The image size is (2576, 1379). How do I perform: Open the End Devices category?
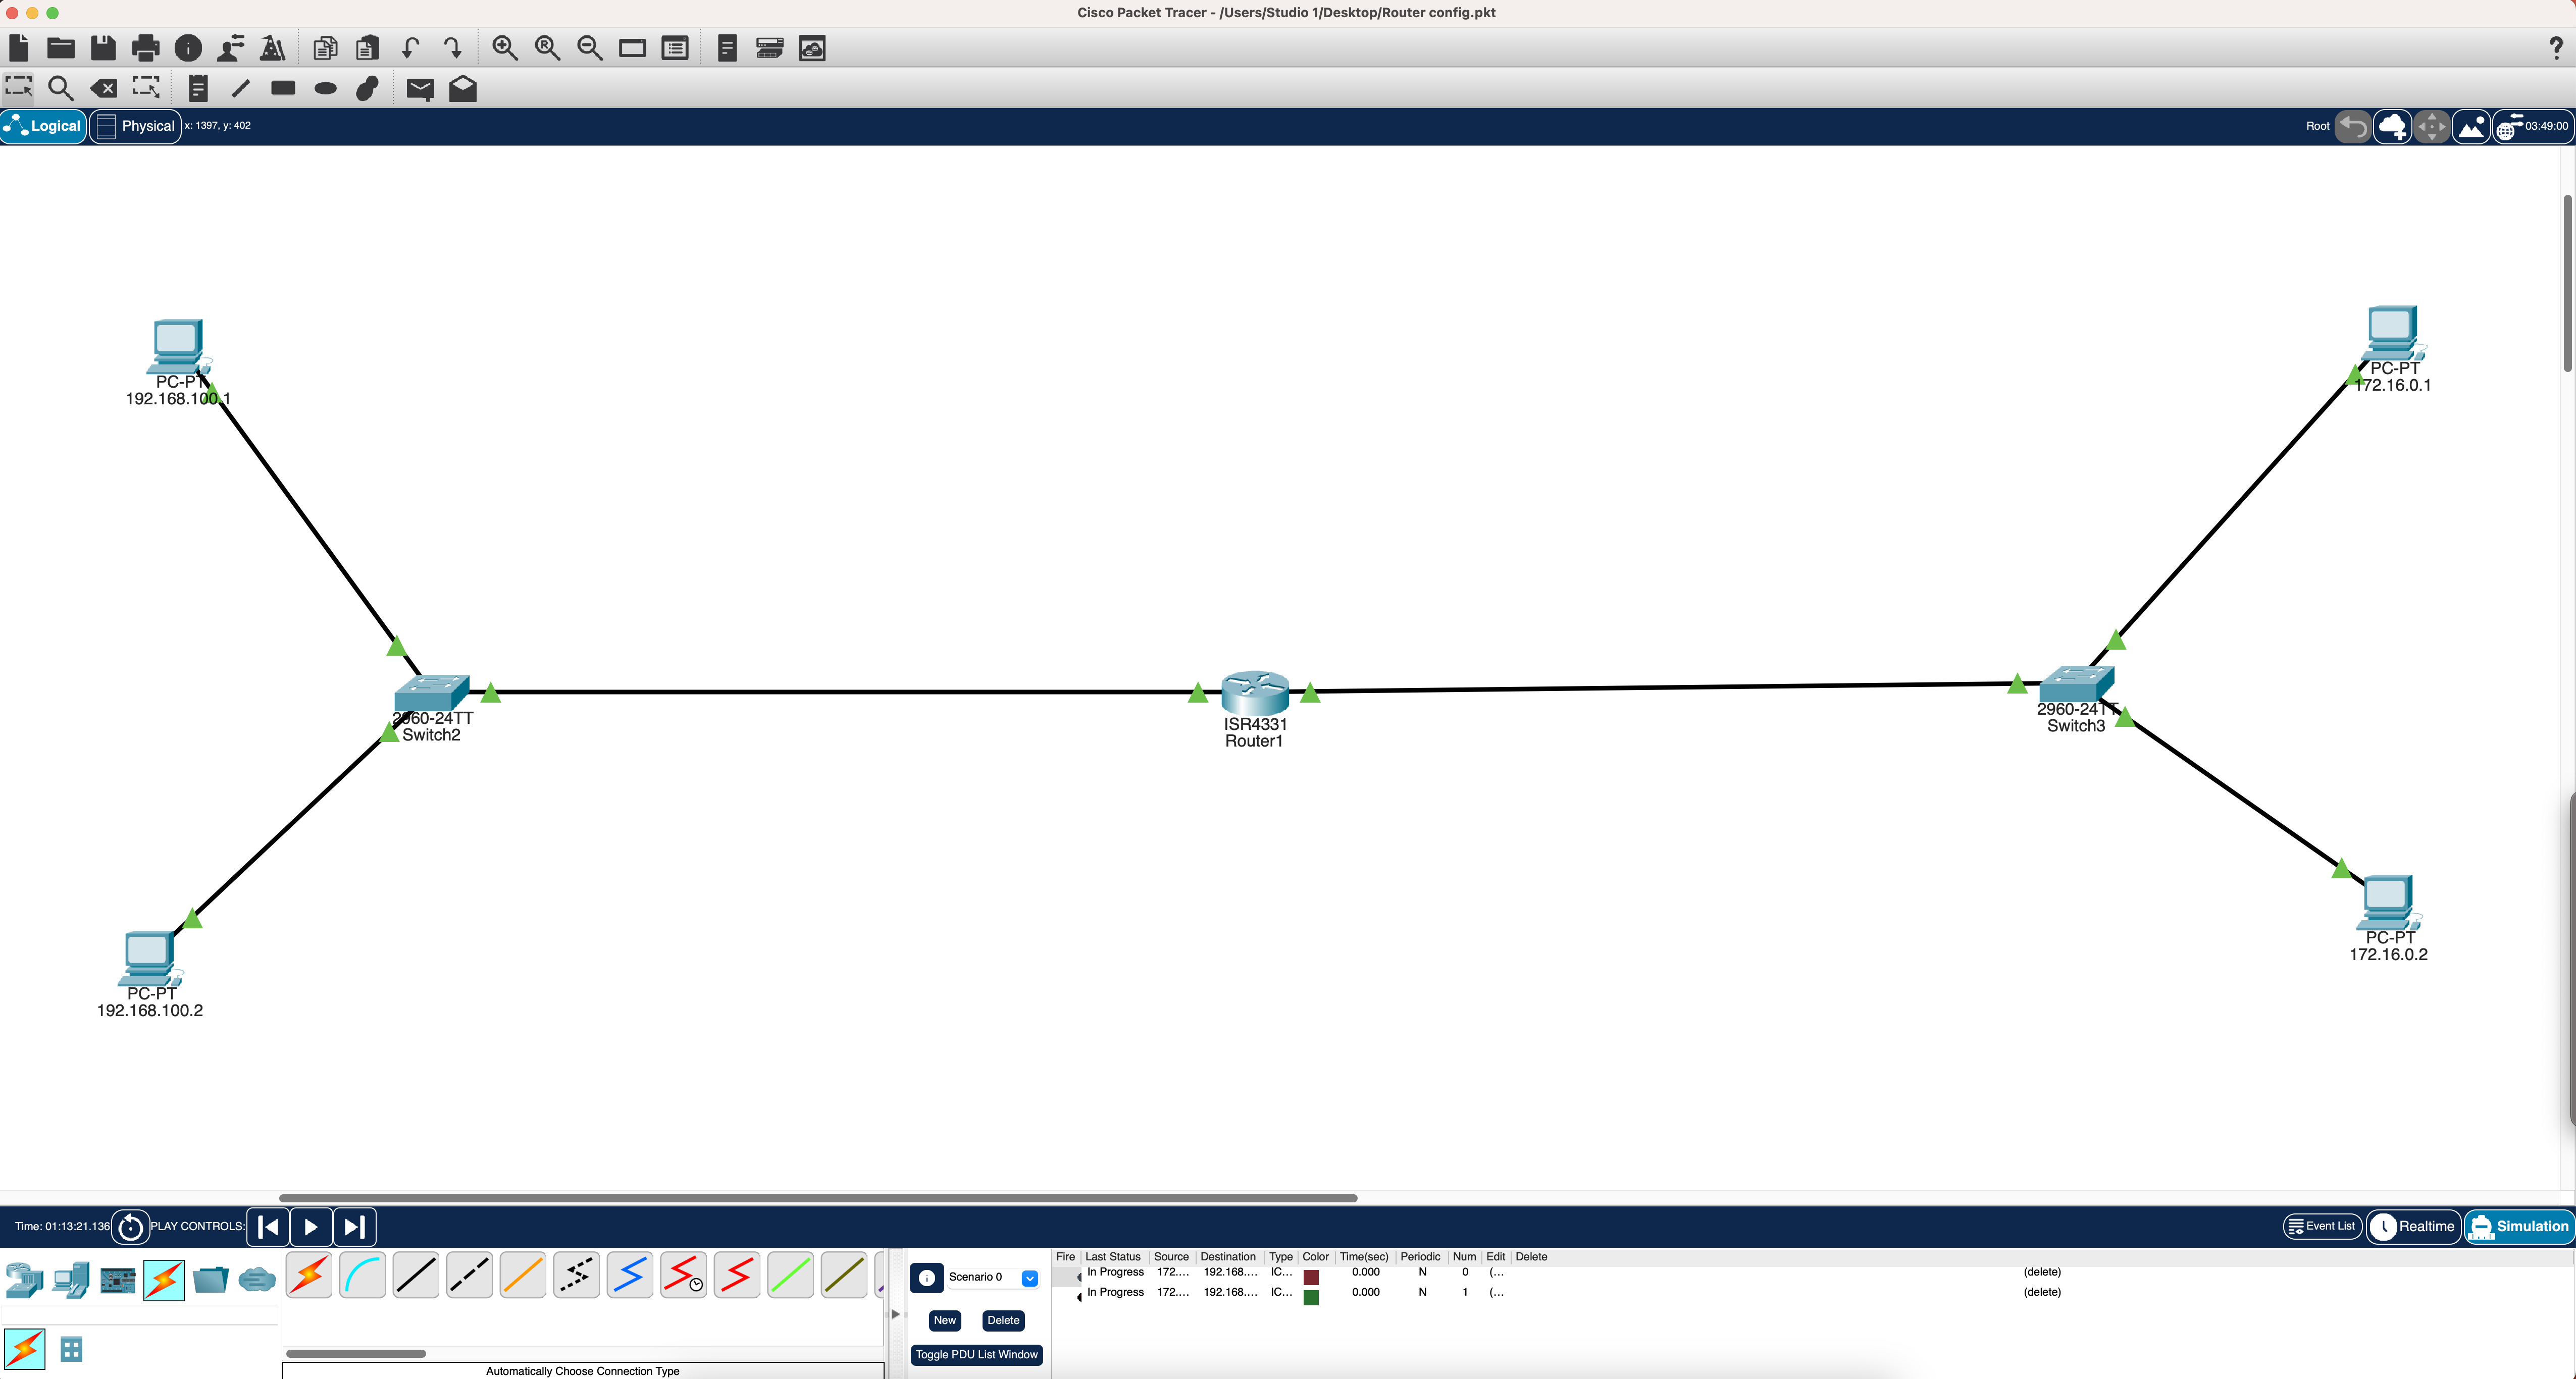click(x=71, y=1279)
